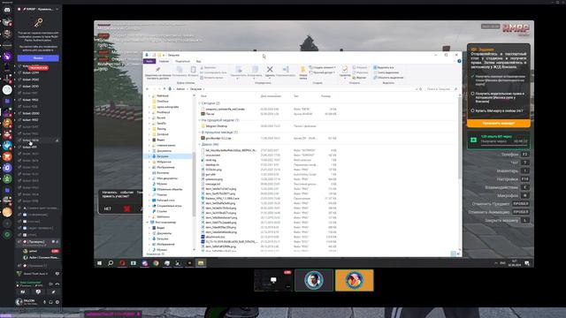The image size is (566, 318).
Task: Open Windows Start menu in streamed taskbar
Action: 99,263
